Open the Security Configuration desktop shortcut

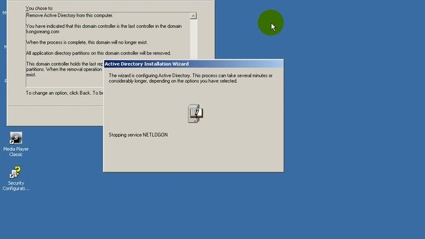pyautogui.click(x=16, y=179)
